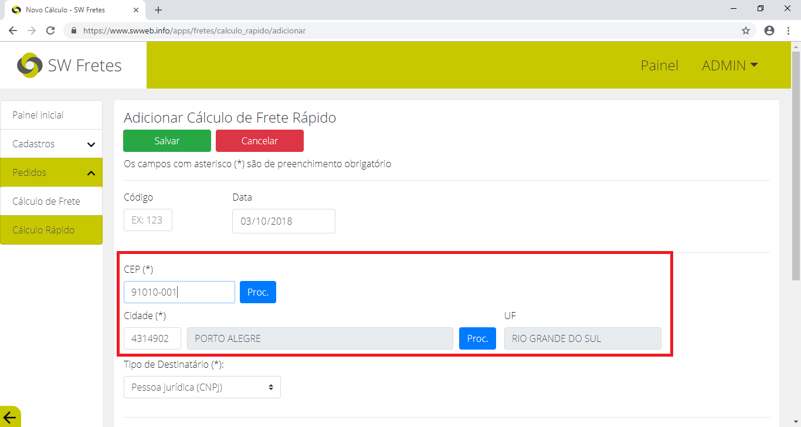Open a new browser tab with plus

(x=158, y=10)
